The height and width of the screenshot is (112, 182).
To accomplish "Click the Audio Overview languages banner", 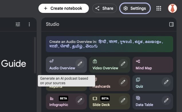I will point(109,44).
